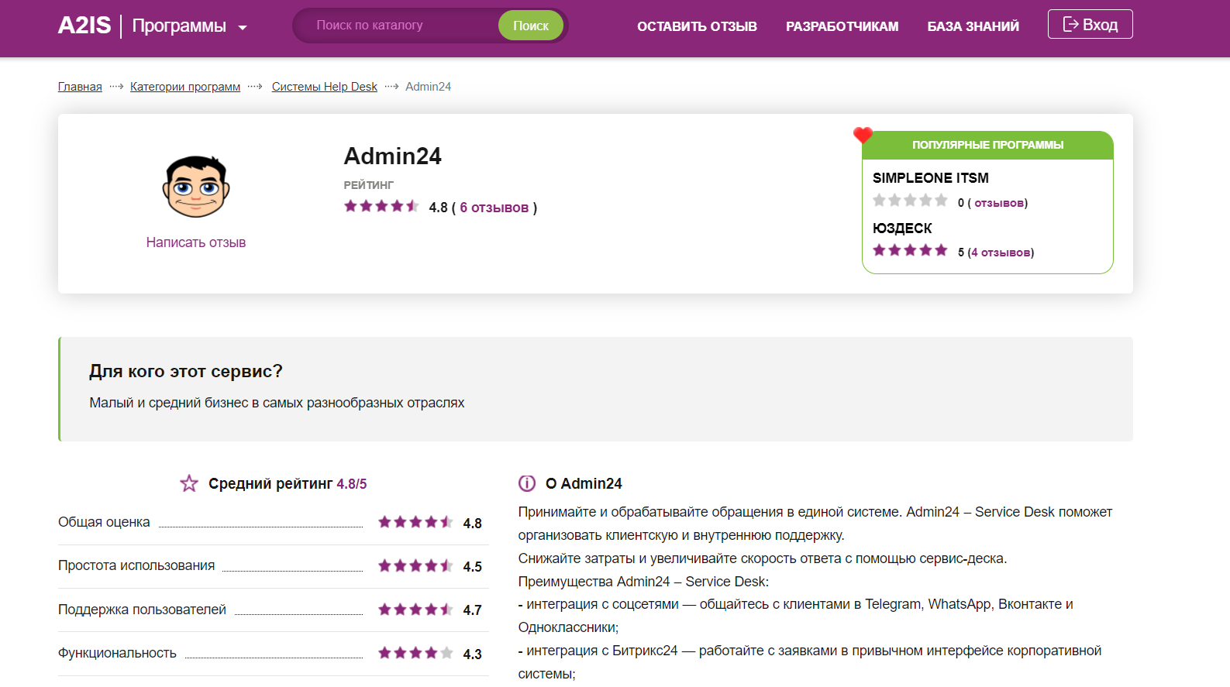1230x687 pixels.
Task: Open the БАЗА ЗНАНИЙ menu item
Action: tap(973, 26)
